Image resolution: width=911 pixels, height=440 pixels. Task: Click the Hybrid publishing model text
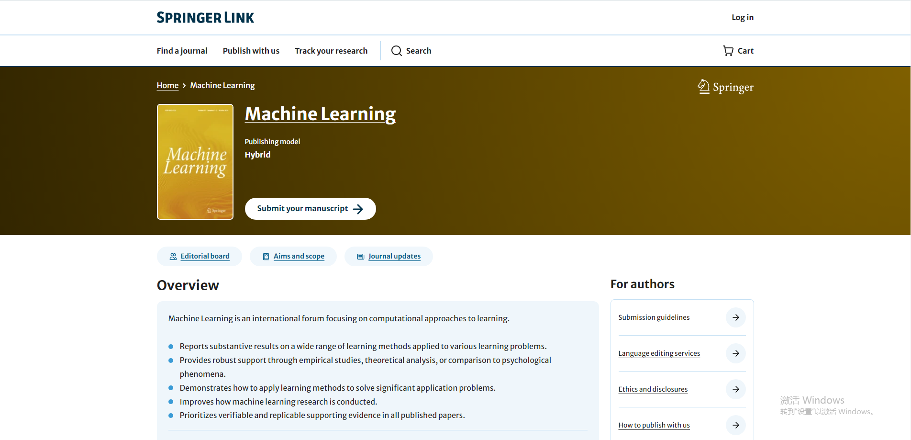[x=257, y=155]
